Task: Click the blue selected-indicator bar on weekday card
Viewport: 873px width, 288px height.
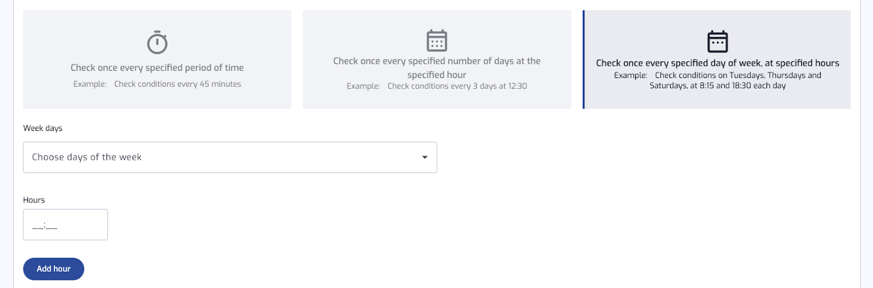Action: pos(584,59)
